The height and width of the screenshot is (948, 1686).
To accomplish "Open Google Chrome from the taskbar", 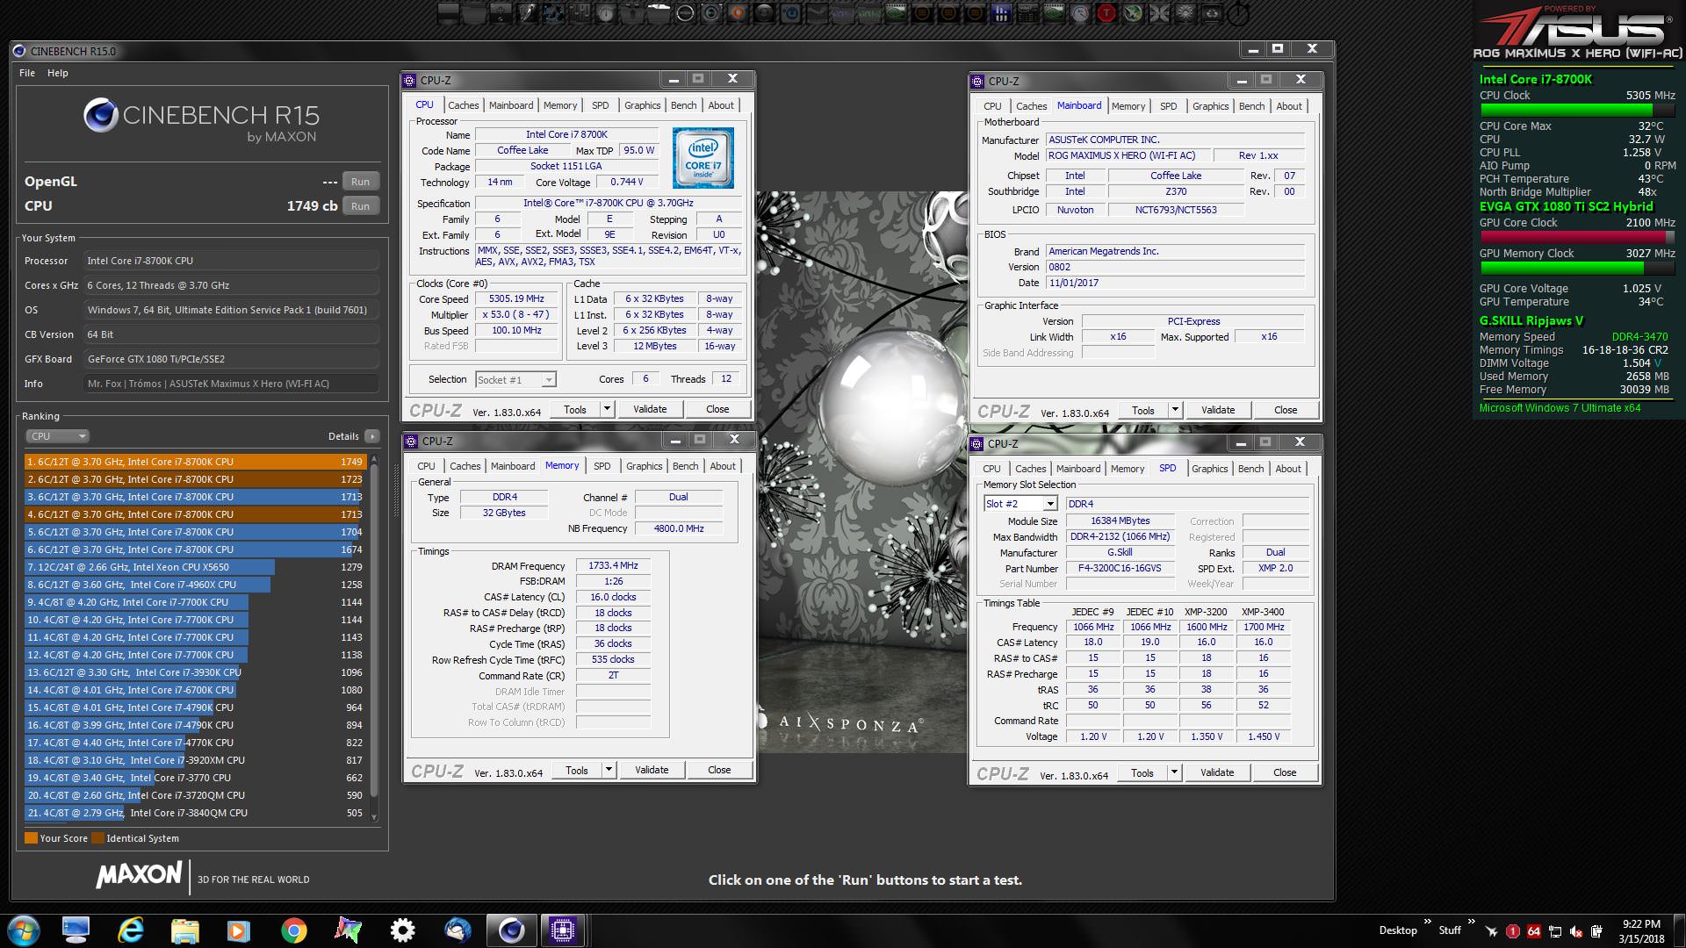I will point(294,930).
